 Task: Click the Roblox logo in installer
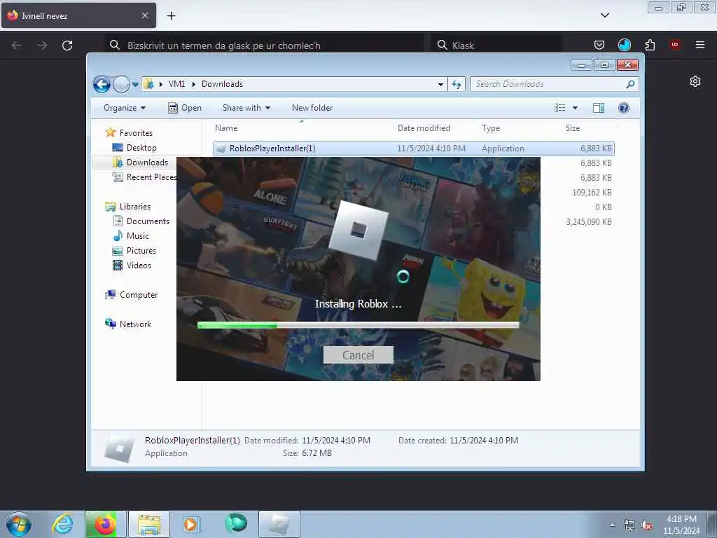358,230
